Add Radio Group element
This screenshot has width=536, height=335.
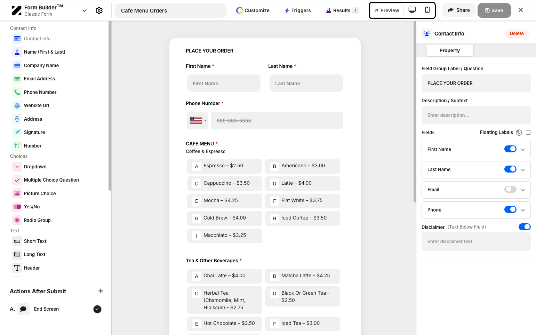[x=37, y=220]
